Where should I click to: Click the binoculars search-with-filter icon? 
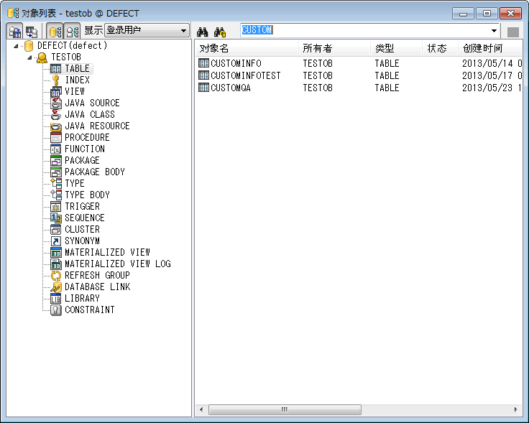220,32
